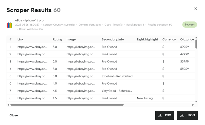Viewport: 205px width, 125px height.
Task: Click the CSV download arrow icon
Action: 160,115
